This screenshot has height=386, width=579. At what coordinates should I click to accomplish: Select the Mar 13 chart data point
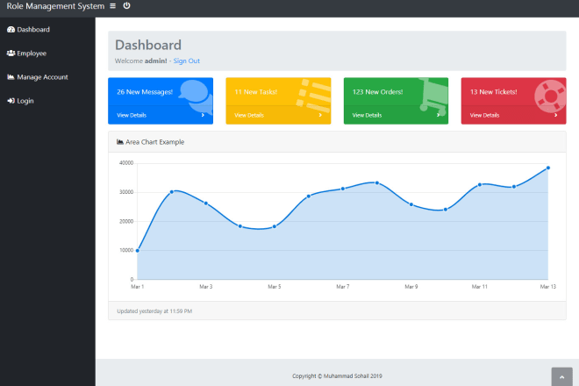[x=548, y=168]
